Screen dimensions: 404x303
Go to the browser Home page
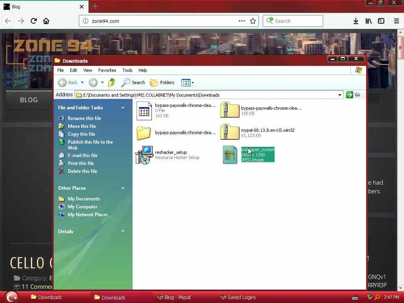(x=46, y=21)
